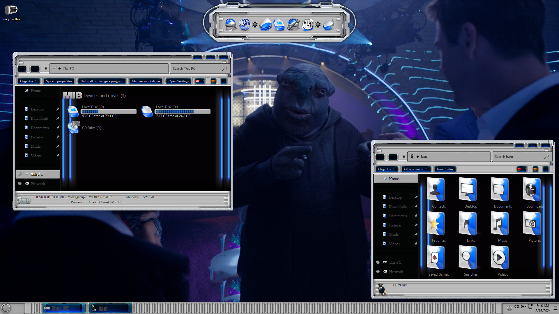
Task: Switch to ham window in taskbar
Action: point(111,308)
